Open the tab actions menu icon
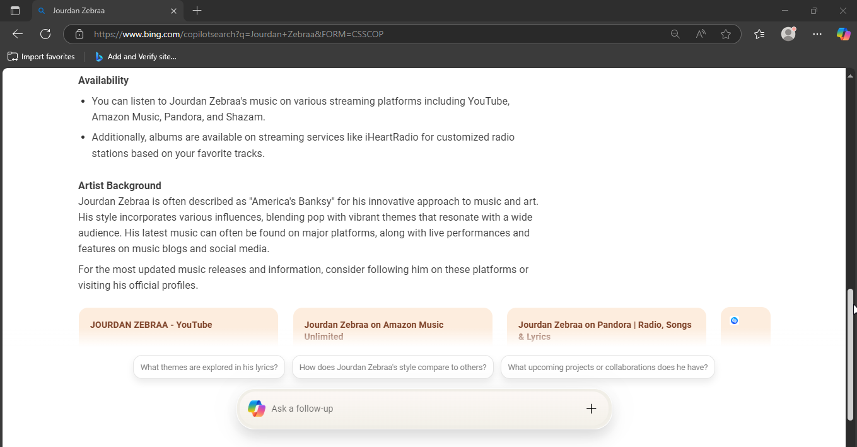 click(x=15, y=11)
